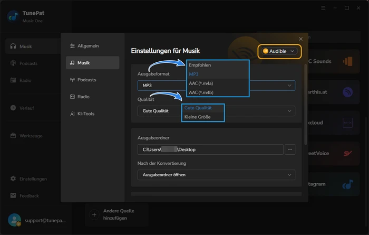Click the gear icon next to Einstellungen
369x235 pixels.
click(13, 178)
